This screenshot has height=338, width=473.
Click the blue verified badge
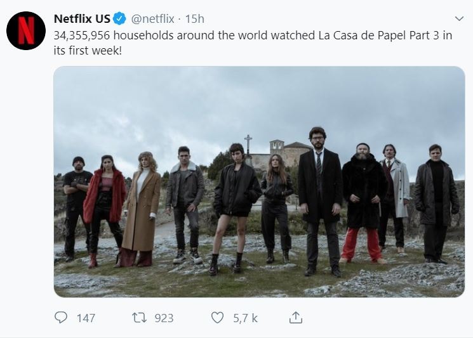(x=119, y=18)
